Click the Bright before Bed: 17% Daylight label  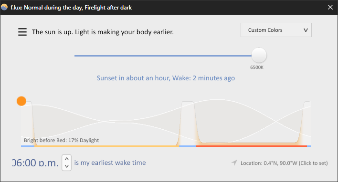coord(61,140)
